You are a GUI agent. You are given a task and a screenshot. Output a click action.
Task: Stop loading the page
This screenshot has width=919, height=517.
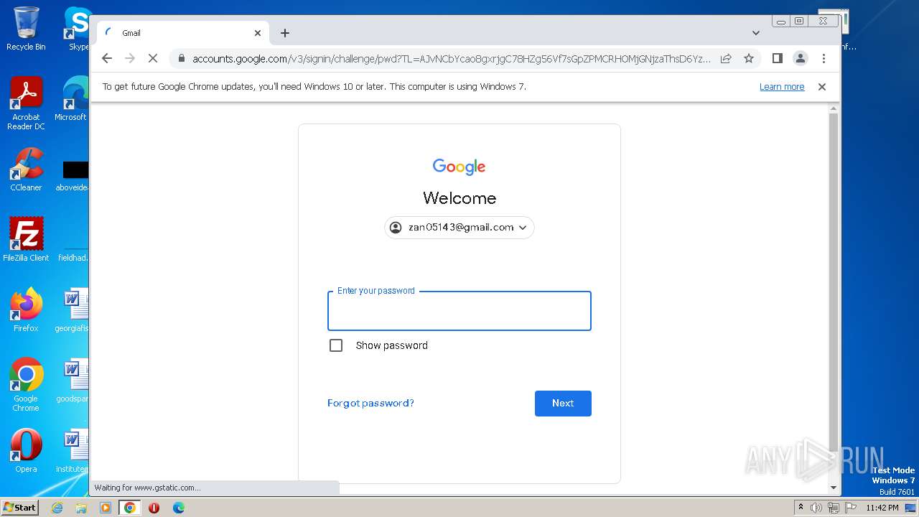click(153, 58)
